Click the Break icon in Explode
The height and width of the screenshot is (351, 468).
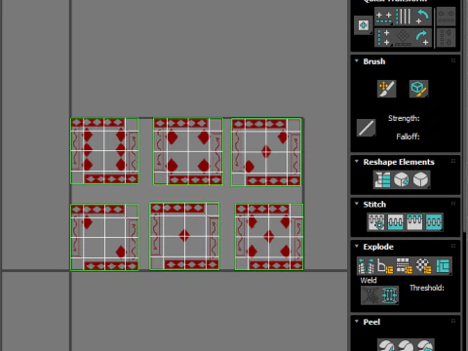[366, 266]
